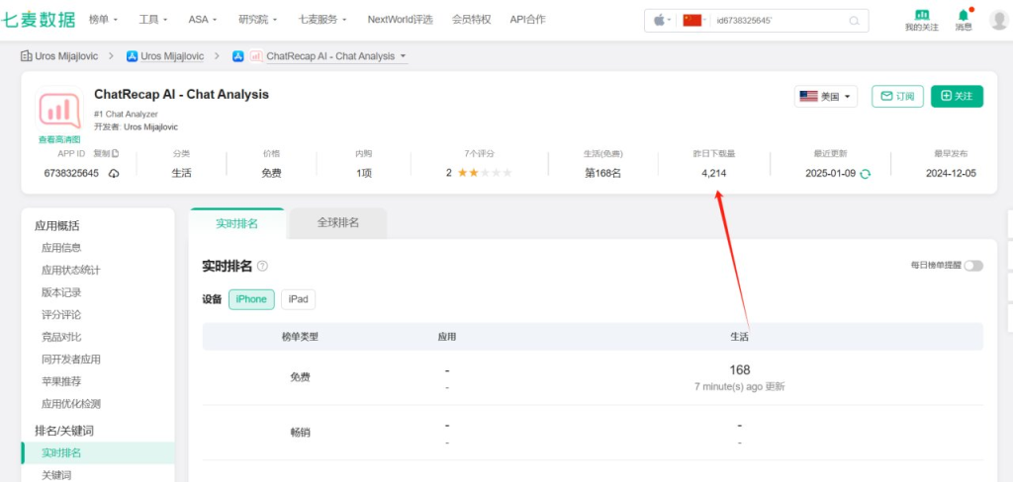Expand ChatRecap AI breadcrumb app dropdown

point(404,56)
